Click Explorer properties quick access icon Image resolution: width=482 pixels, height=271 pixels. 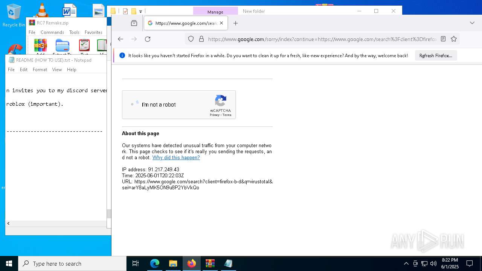tap(125, 11)
